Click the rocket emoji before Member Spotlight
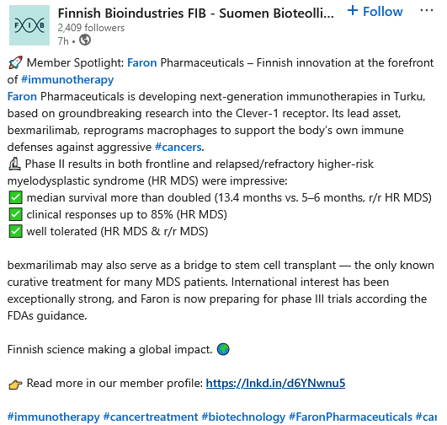The width and height of the screenshot is (447, 425). click(x=15, y=63)
